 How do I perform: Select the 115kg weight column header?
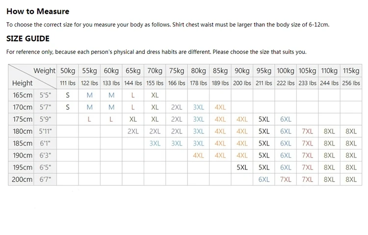351,71
